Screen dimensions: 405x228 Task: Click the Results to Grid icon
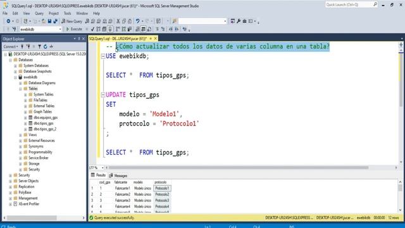click(144, 29)
